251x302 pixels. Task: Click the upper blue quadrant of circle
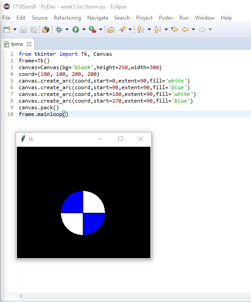74,204
